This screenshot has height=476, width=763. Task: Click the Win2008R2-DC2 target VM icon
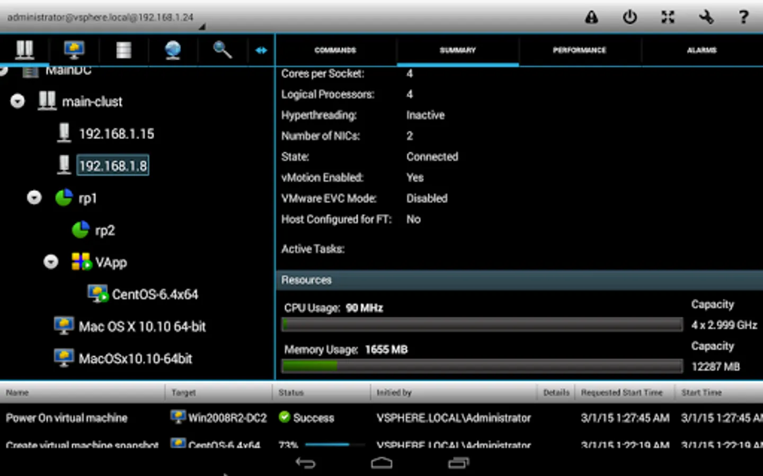point(178,417)
